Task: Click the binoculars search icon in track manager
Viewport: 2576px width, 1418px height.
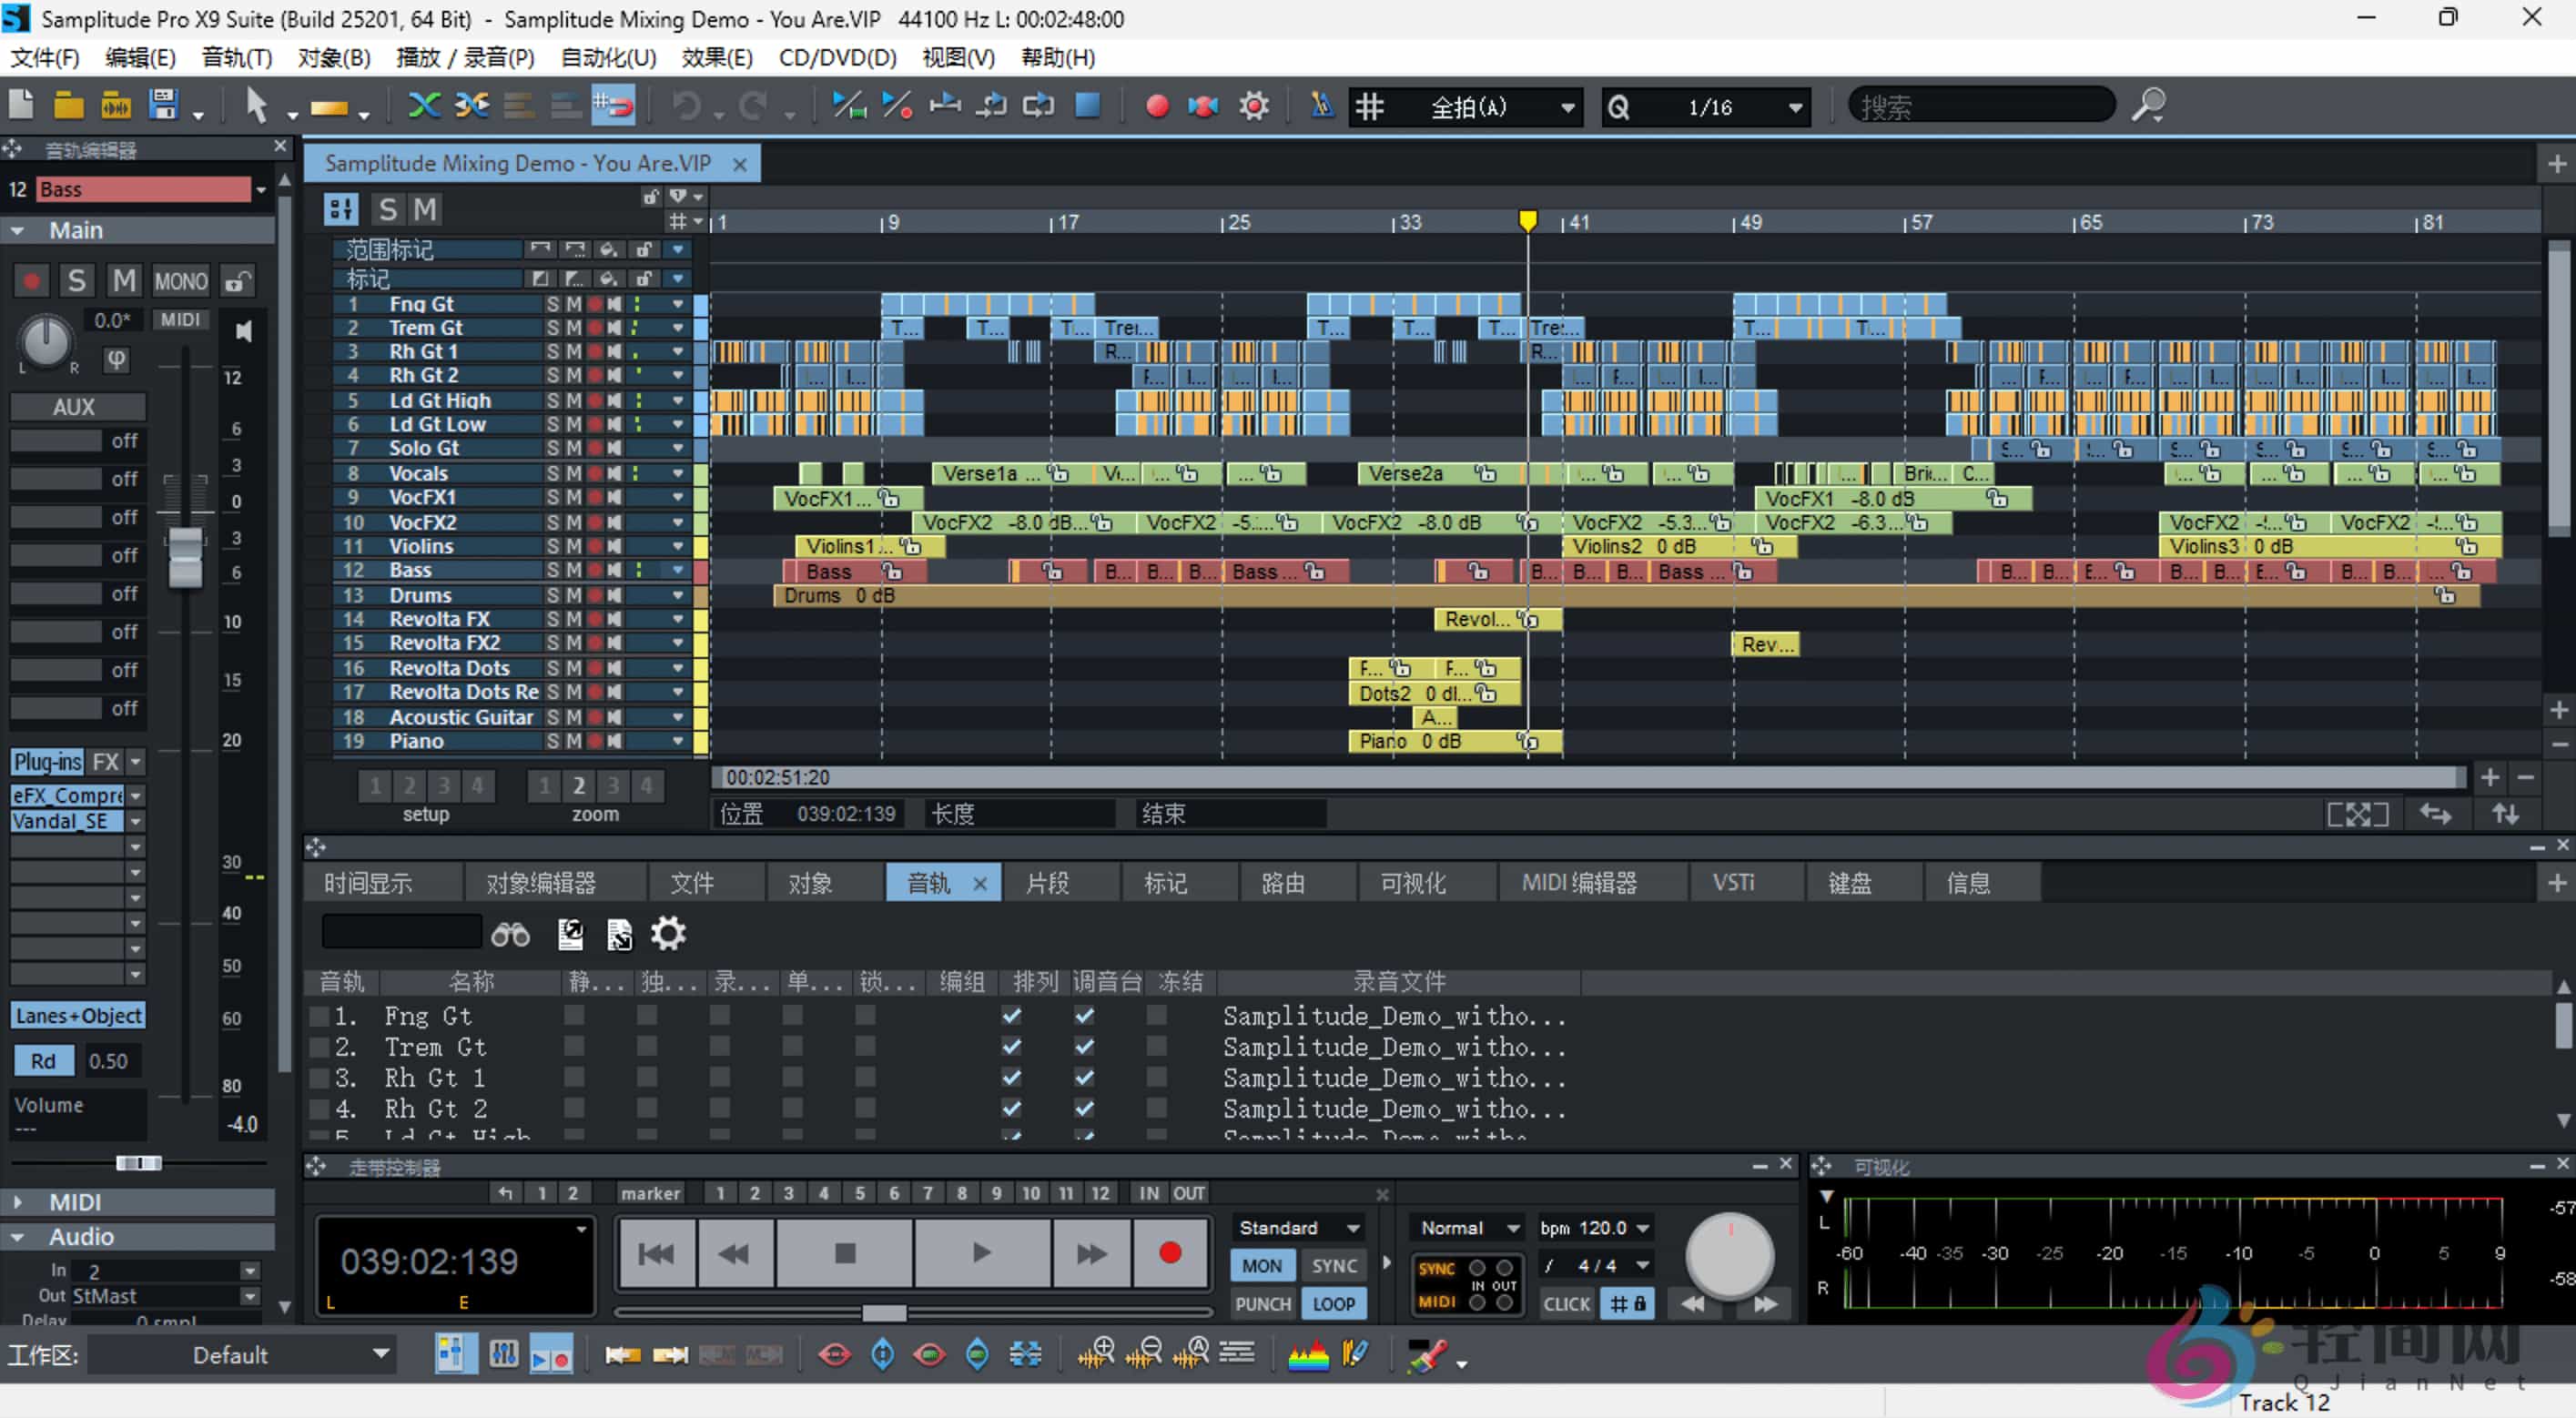Action: [x=511, y=933]
